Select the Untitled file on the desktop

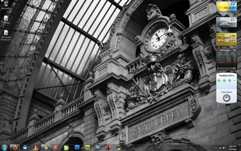[x=6, y=19]
